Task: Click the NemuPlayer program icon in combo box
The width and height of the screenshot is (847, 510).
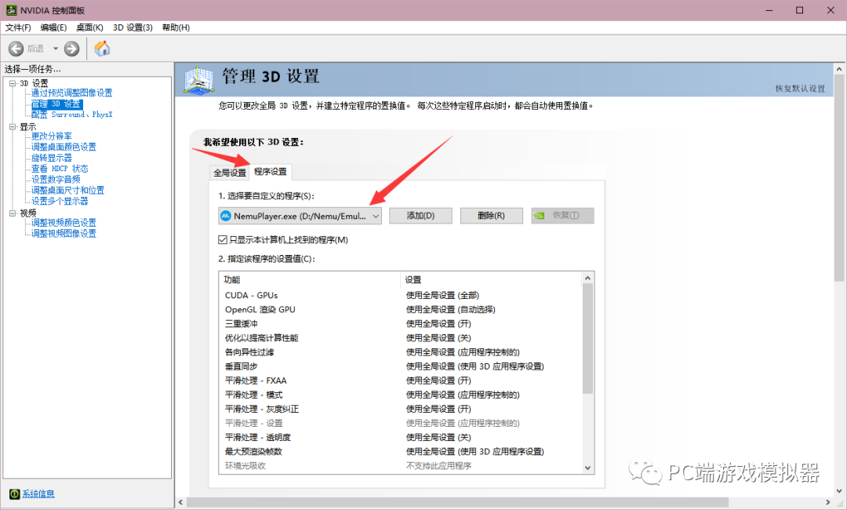Action: click(226, 216)
